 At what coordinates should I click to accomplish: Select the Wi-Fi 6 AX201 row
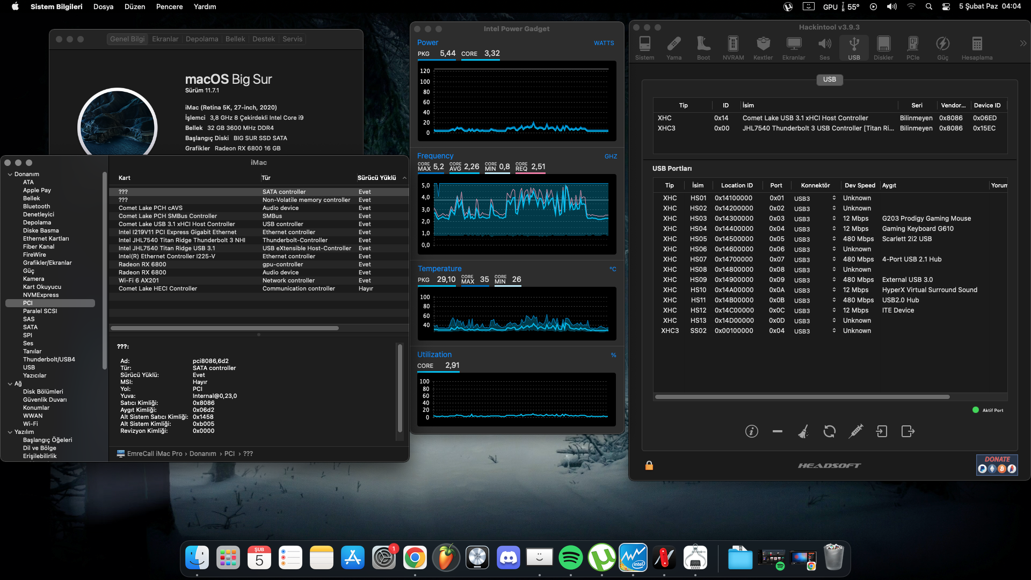coord(139,280)
